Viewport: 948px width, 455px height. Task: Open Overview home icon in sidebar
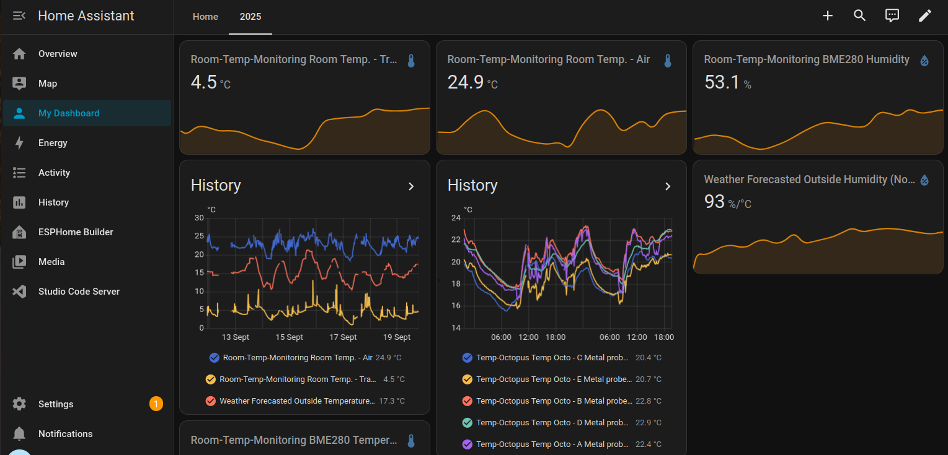tap(19, 54)
